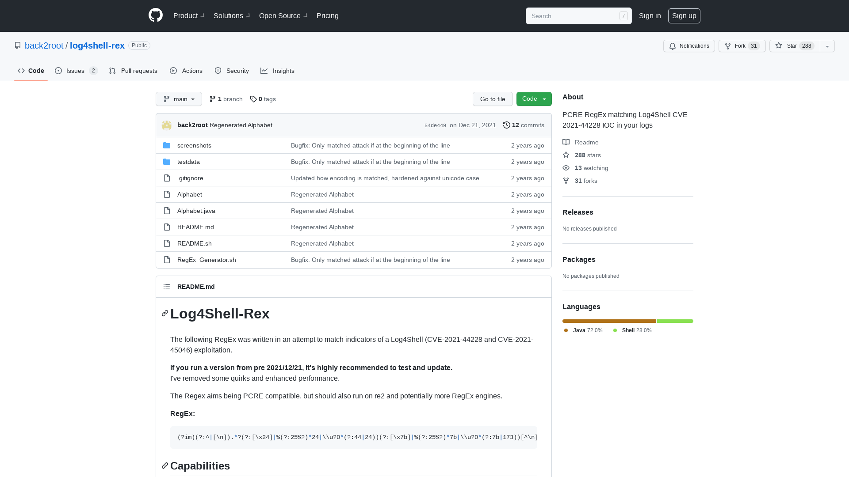Click the RegEx code block

(354, 437)
